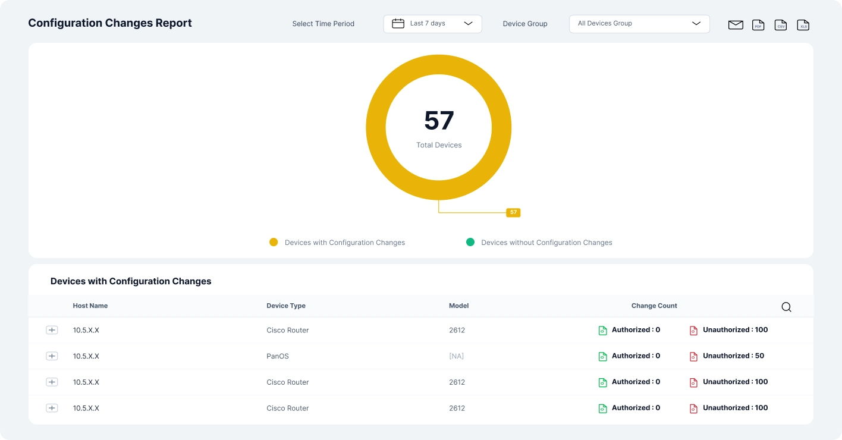
Task: Export the report as PDF
Action: coord(758,25)
